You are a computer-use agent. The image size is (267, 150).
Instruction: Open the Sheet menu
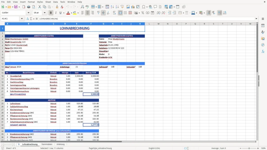pos(48,2)
